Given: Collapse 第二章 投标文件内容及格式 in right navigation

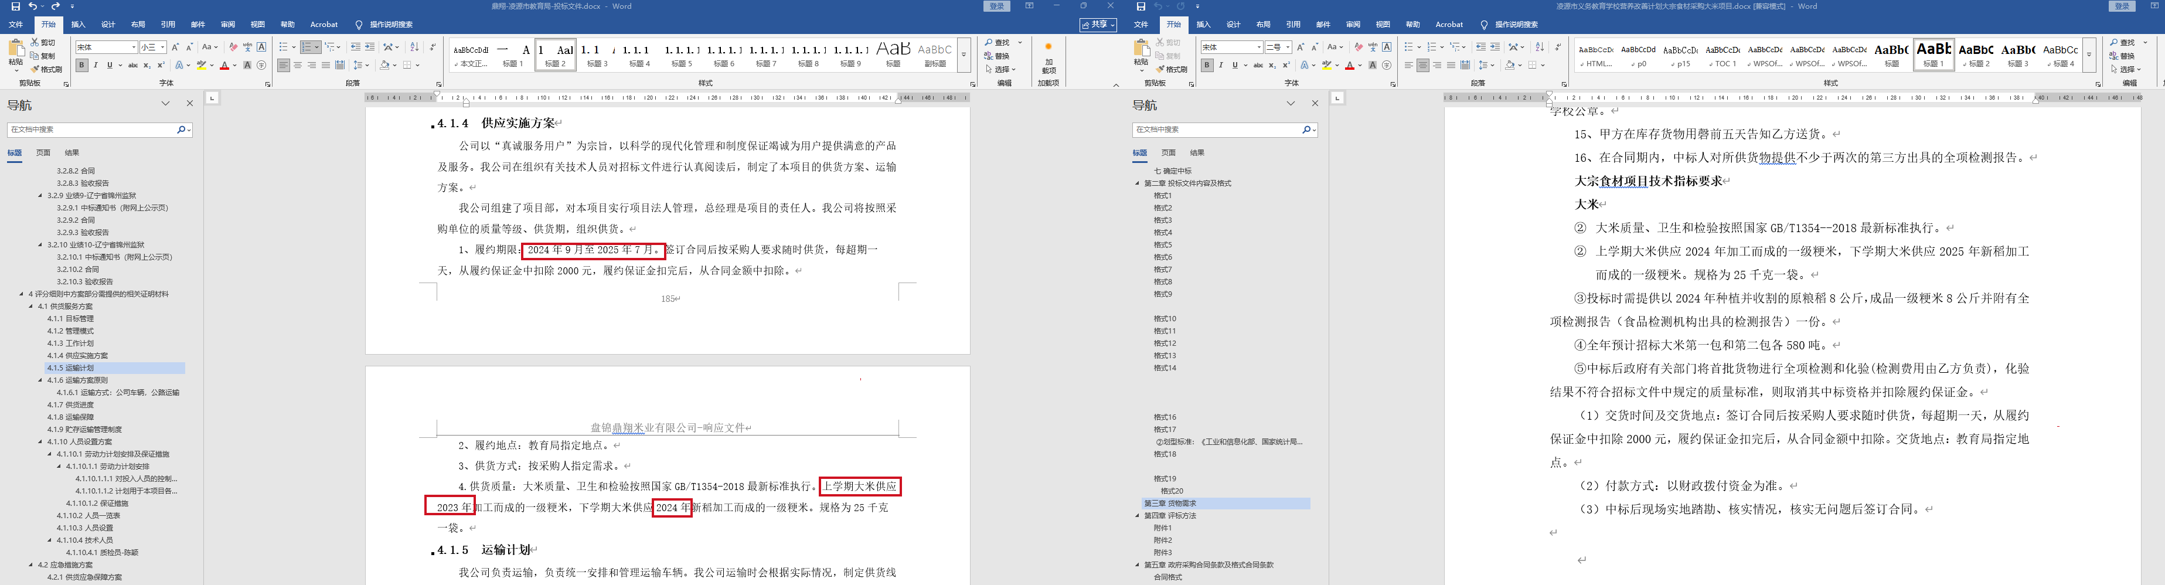Looking at the screenshot, I should pos(1138,183).
